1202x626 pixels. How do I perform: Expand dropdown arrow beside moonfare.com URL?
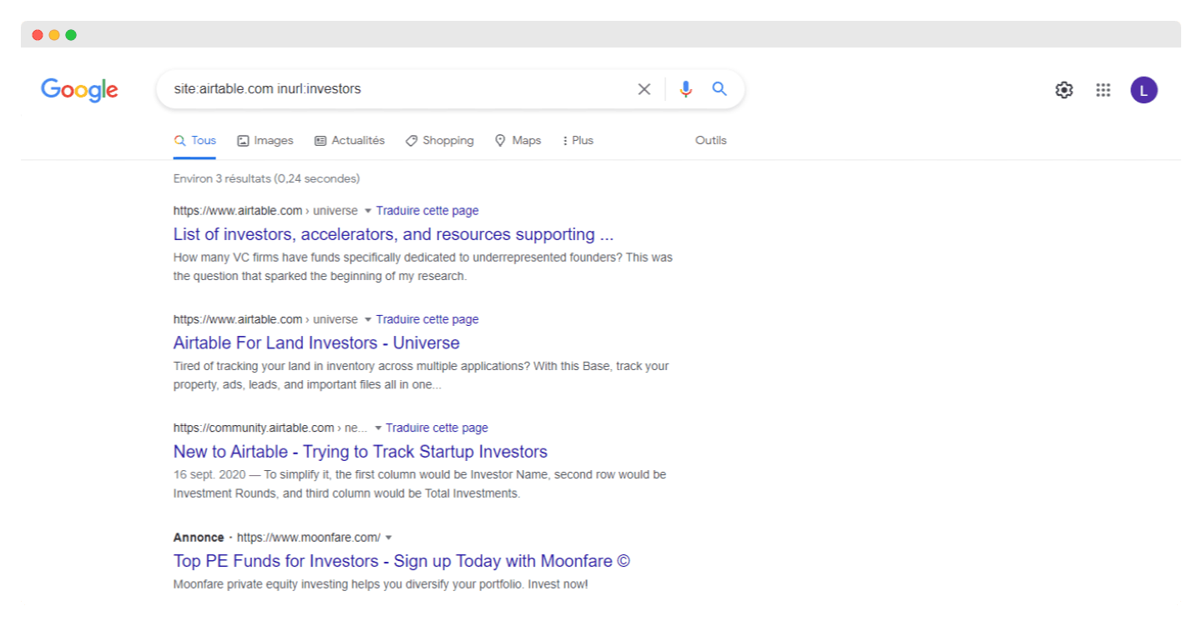click(388, 538)
